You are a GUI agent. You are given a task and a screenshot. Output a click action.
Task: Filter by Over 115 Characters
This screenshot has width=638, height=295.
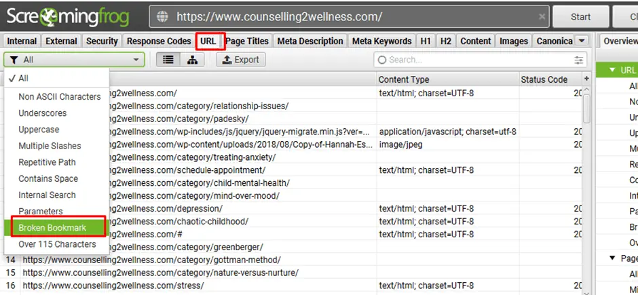tap(57, 244)
